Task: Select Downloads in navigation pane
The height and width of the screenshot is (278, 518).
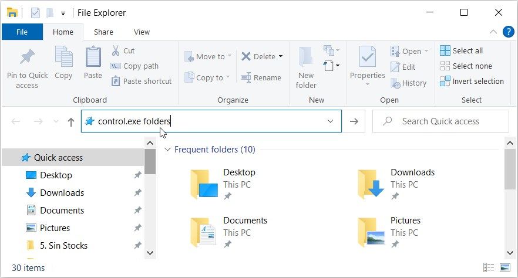Action: pyautogui.click(x=62, y=192)
